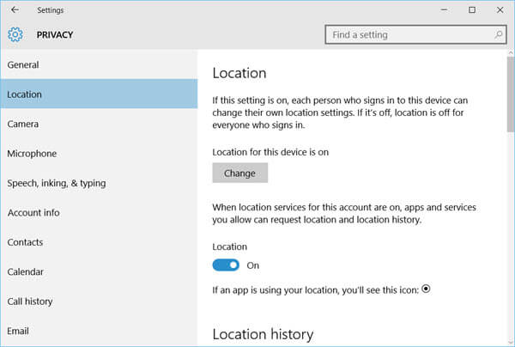
Task: Open Speech, inking, & typing settings
Action: [99, 183]
